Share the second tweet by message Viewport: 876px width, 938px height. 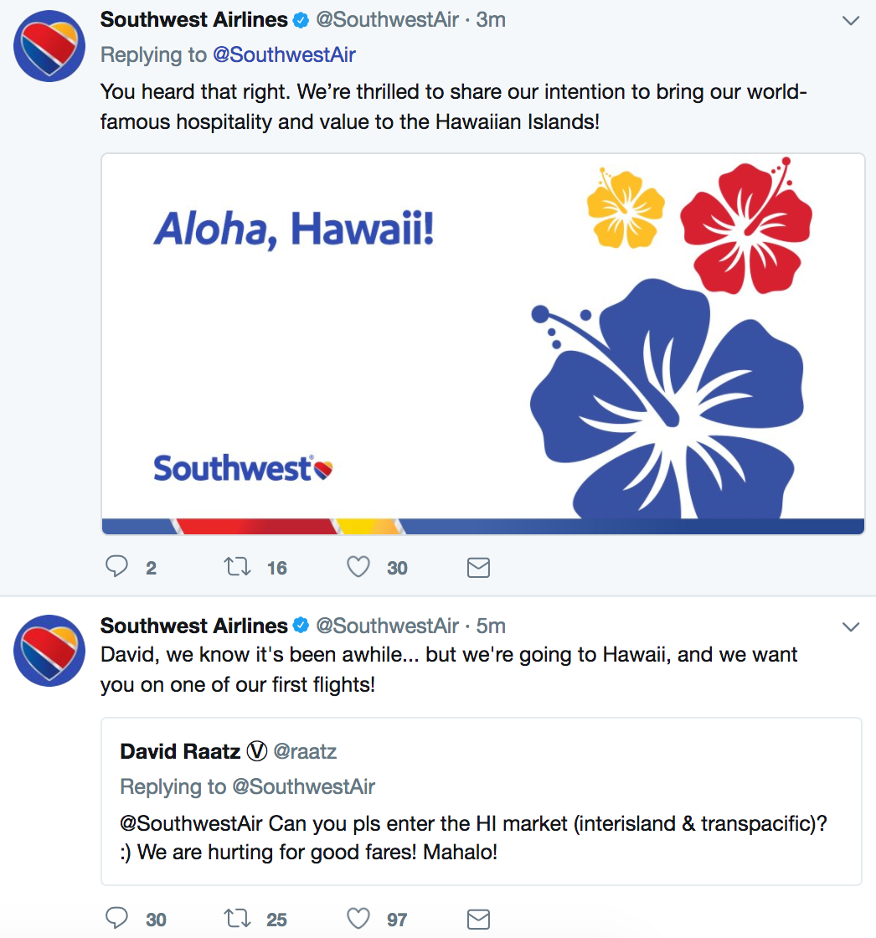point(478,919)
